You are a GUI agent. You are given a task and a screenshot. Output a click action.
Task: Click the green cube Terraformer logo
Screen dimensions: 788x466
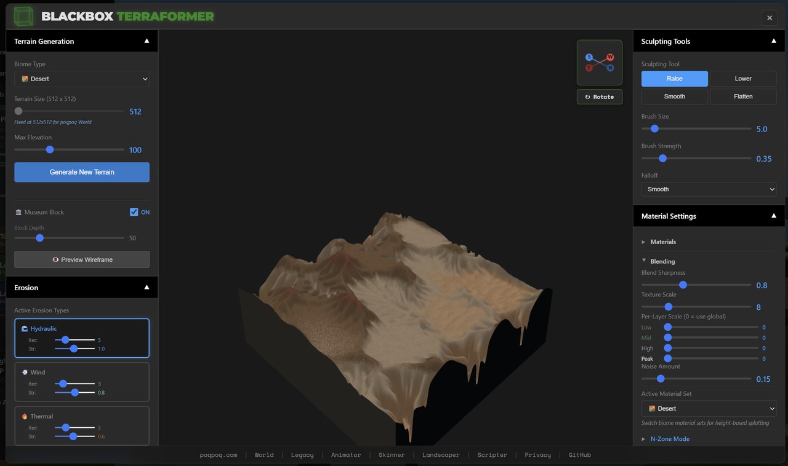[x=24, y=16]
